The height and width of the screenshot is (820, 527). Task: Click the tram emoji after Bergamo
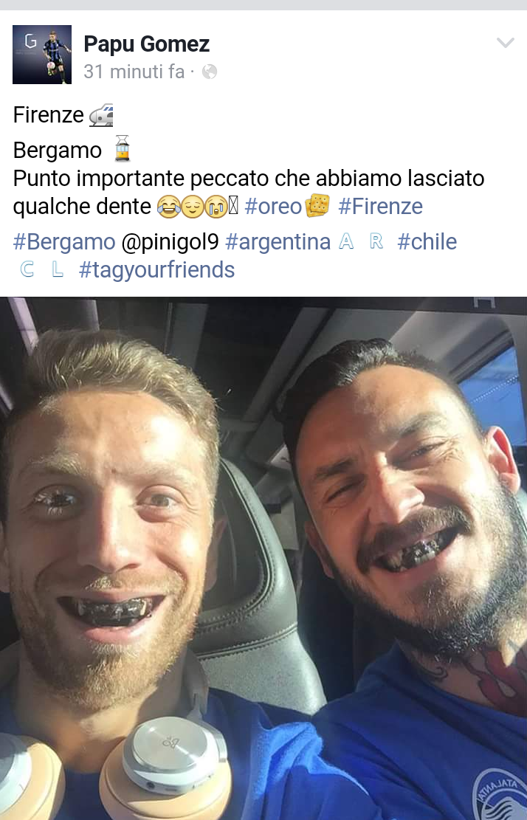click(x=123, y=148)
